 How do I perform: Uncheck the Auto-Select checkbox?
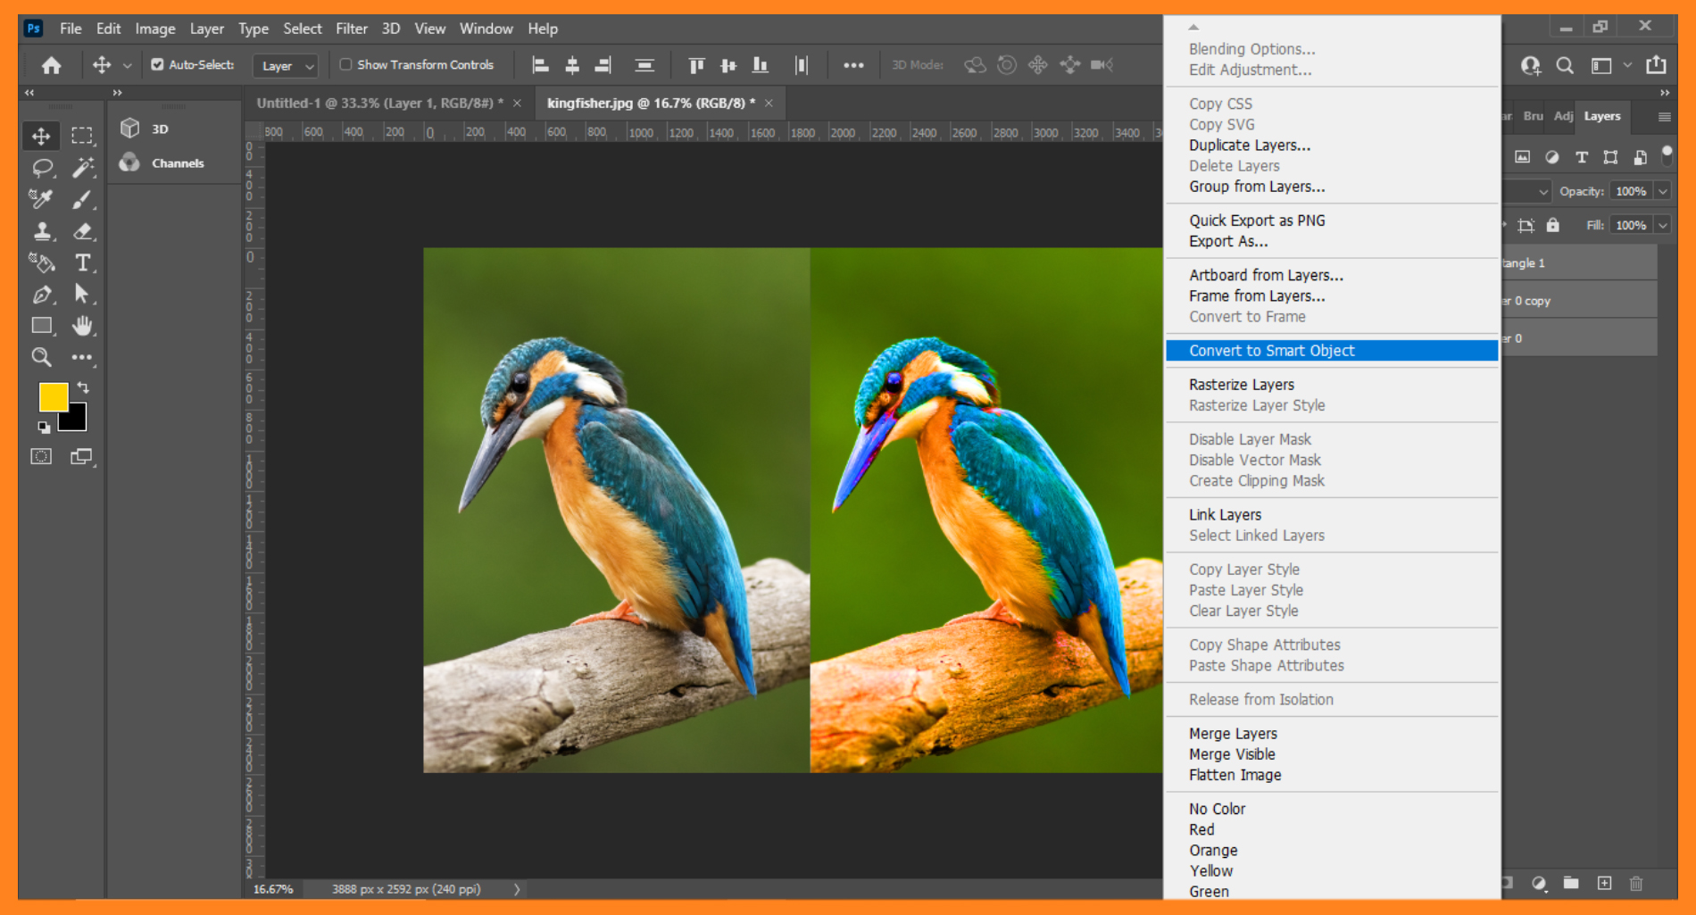click(156, 64)
